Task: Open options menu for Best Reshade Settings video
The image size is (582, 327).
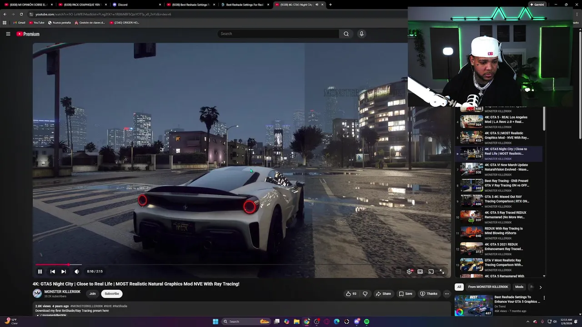Action: 544,298
